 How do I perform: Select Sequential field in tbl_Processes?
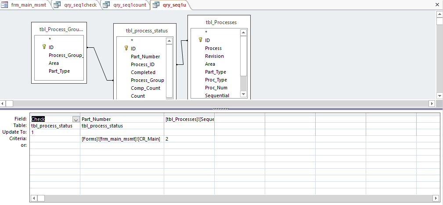(x=217, y=95)
